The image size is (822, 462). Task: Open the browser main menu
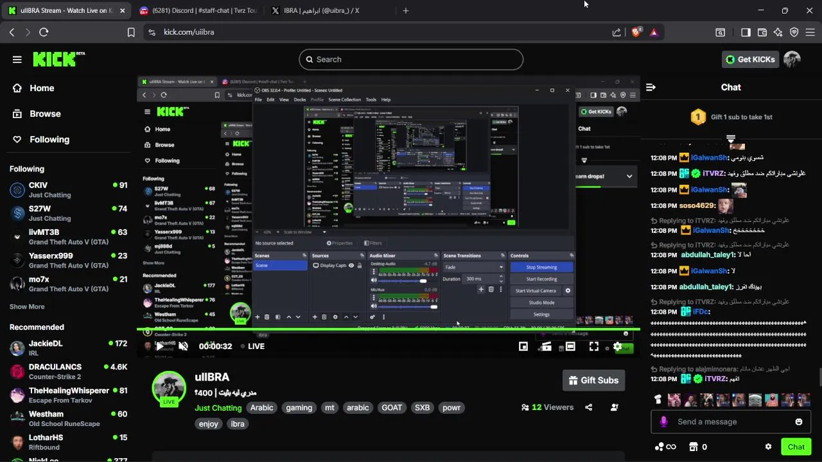[810, 32]
